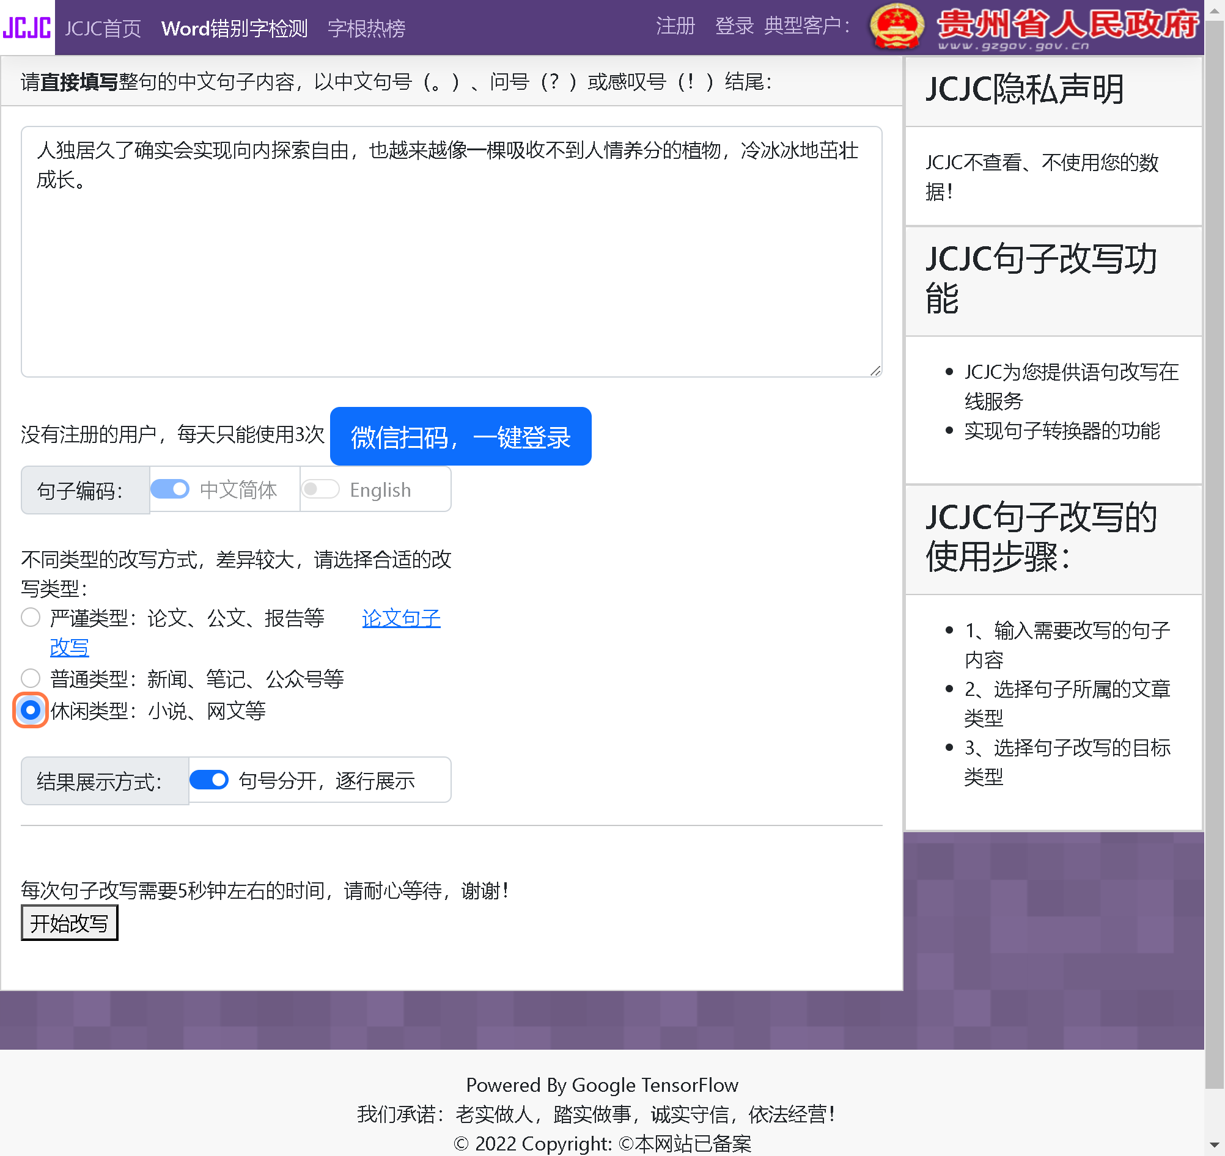This screenshot has width=1225, height=1156.
Task: Click the 登录 link
Action: [x=734, y=26]
